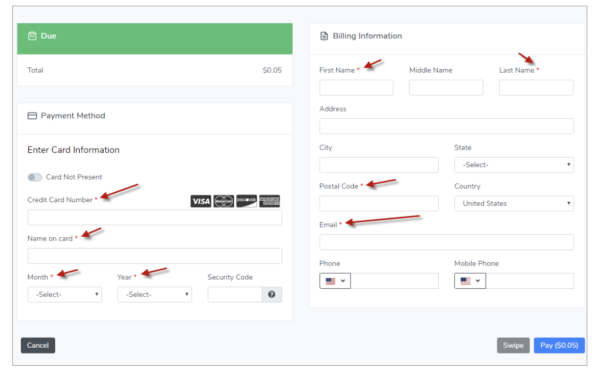Image resolution: width=596 pixels, height=378 pixels.
Task: Open the Phone country flag selector
Action: click(x=335, y=281)
